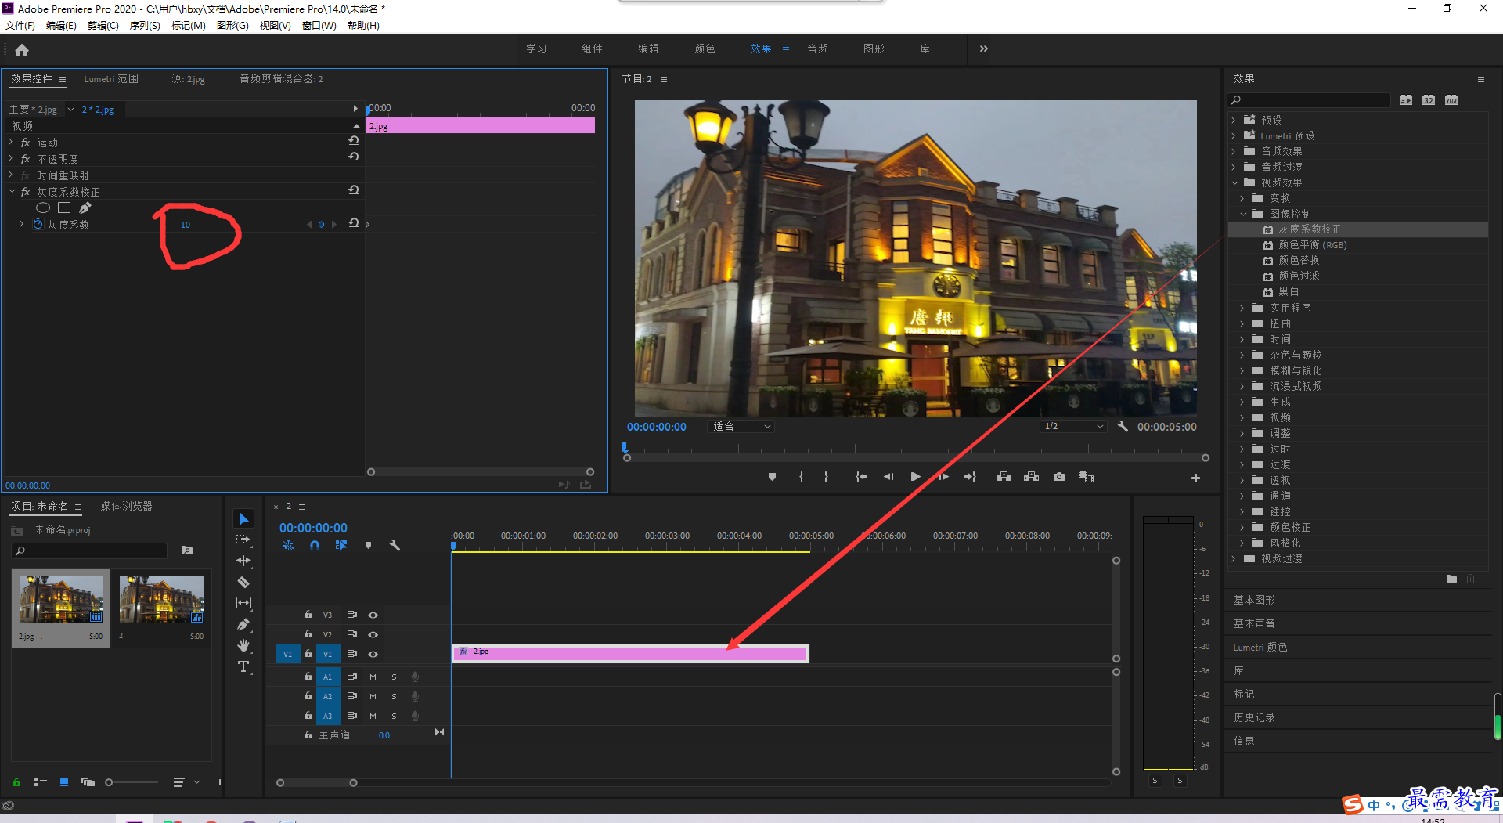This screenshot has width=1503, height=823.
Task: Open timeline display settings wrench
Action: (395, 545)
